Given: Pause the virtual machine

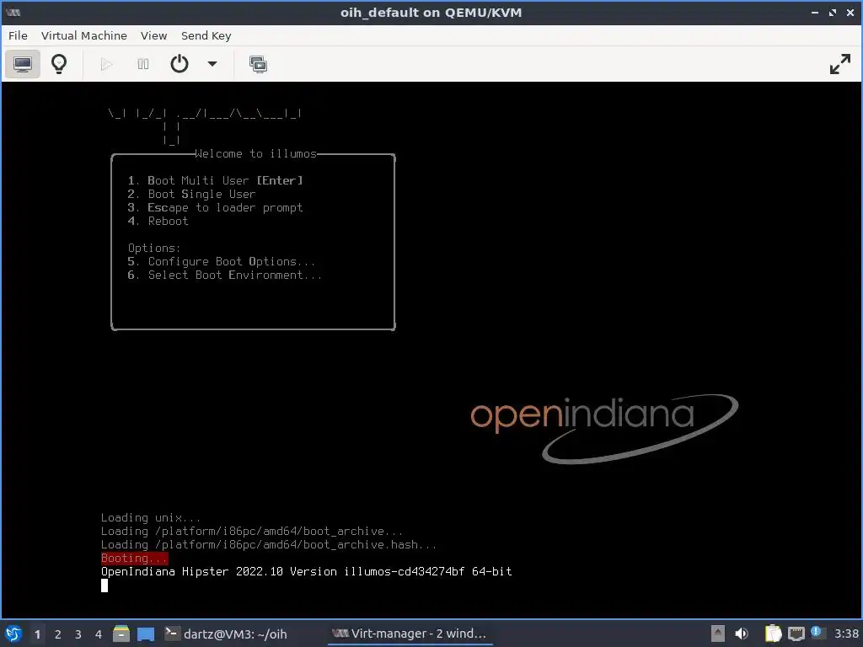Looking at the screenshot, I should [143, 64].
